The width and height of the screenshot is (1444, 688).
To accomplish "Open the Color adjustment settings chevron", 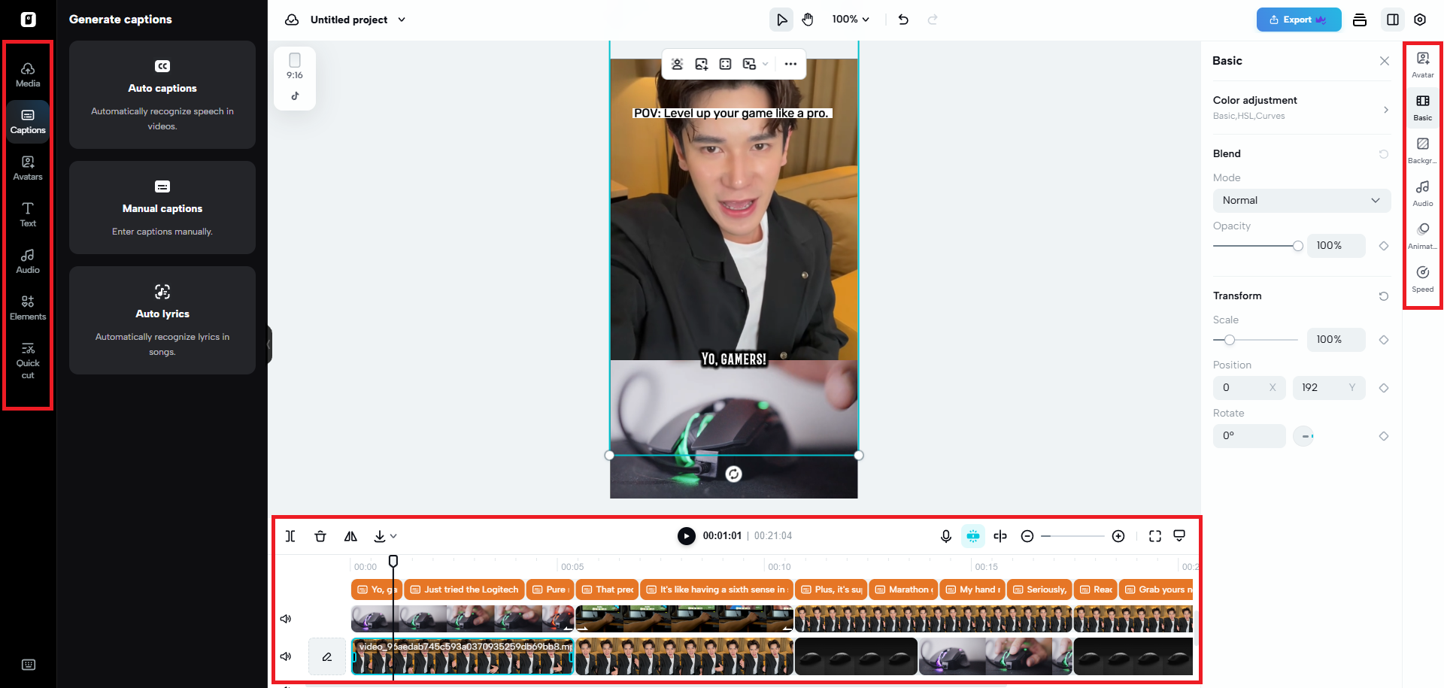I will click(1386, 109).
